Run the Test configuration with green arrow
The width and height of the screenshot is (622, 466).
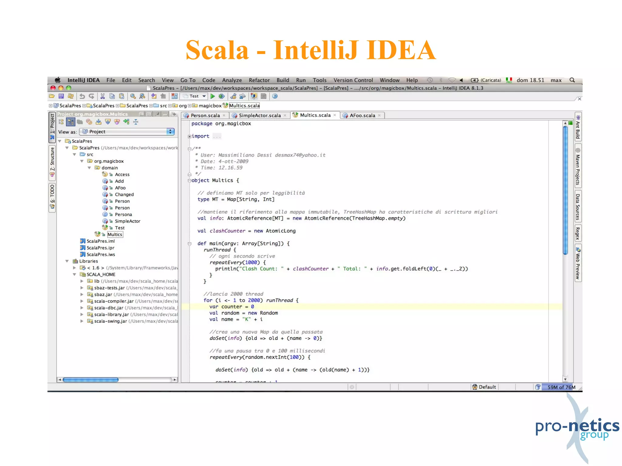[213, 96]
